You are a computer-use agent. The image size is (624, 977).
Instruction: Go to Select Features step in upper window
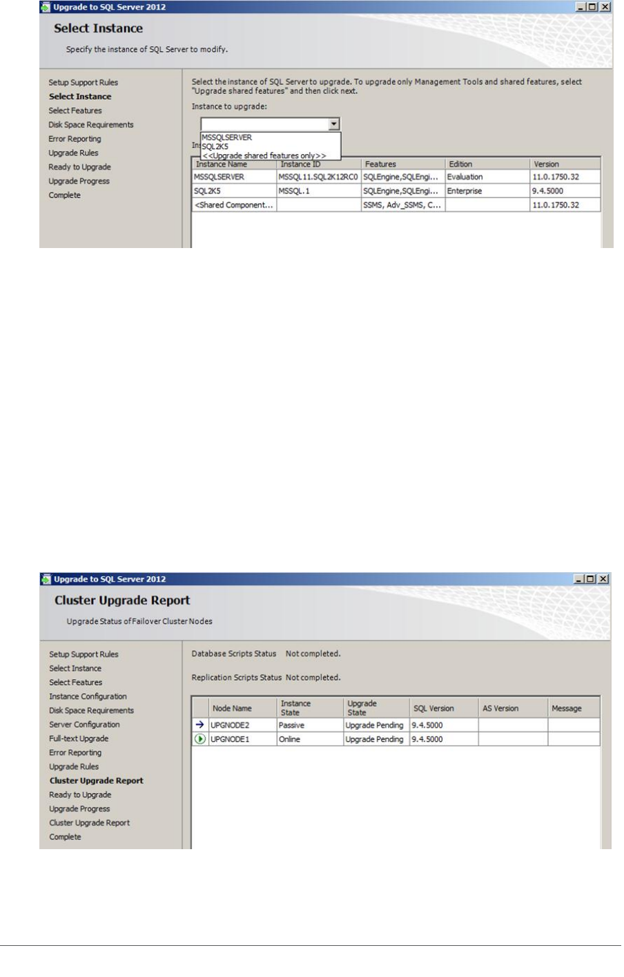click(75, 111)
